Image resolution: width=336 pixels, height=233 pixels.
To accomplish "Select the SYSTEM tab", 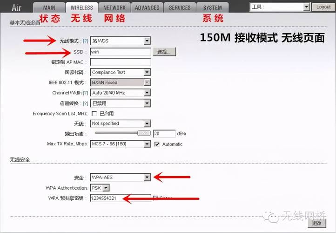I will 212,8.
